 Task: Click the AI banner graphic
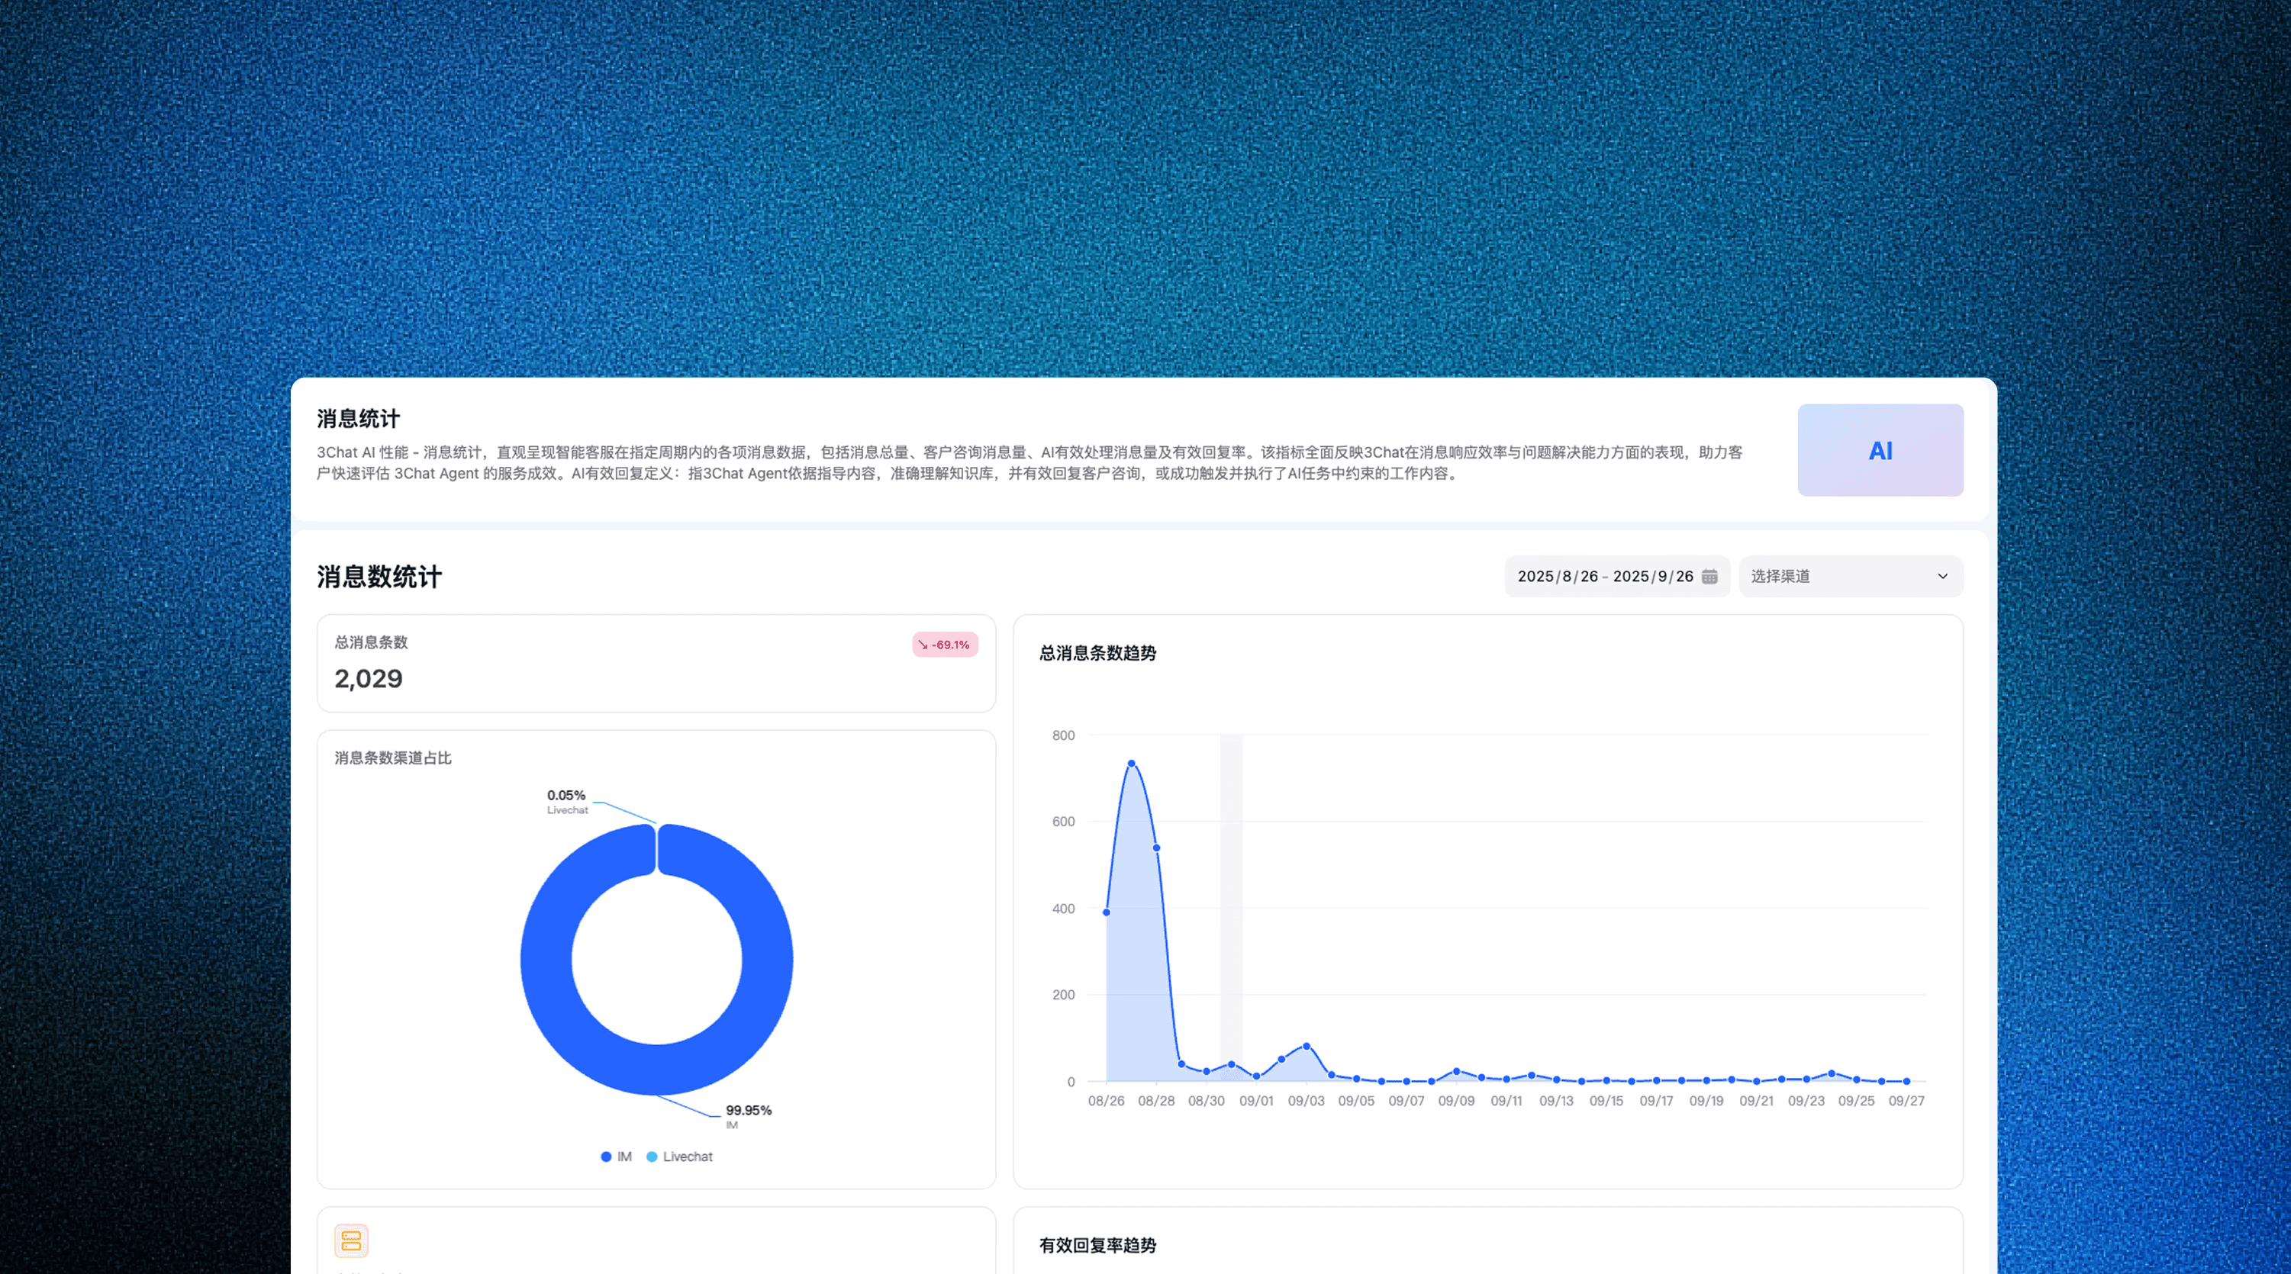coord(1880,450)
